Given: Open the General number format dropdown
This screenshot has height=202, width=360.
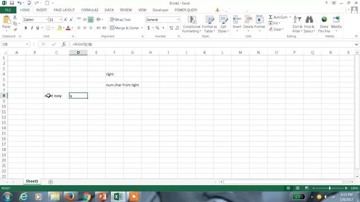Looking at the screenshot, I should [x=178, y=20].
